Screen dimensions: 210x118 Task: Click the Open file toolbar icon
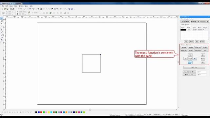[x=5, y=9]
